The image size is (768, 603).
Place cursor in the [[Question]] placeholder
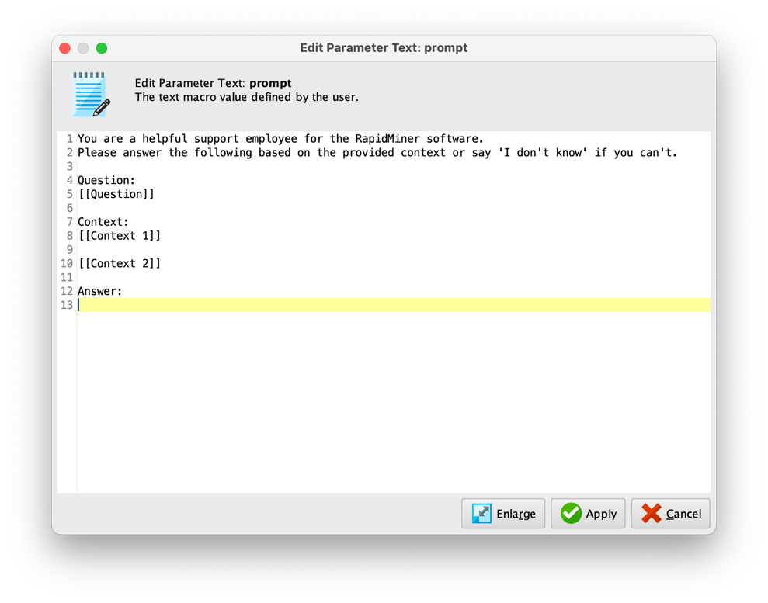click(116, 194)
